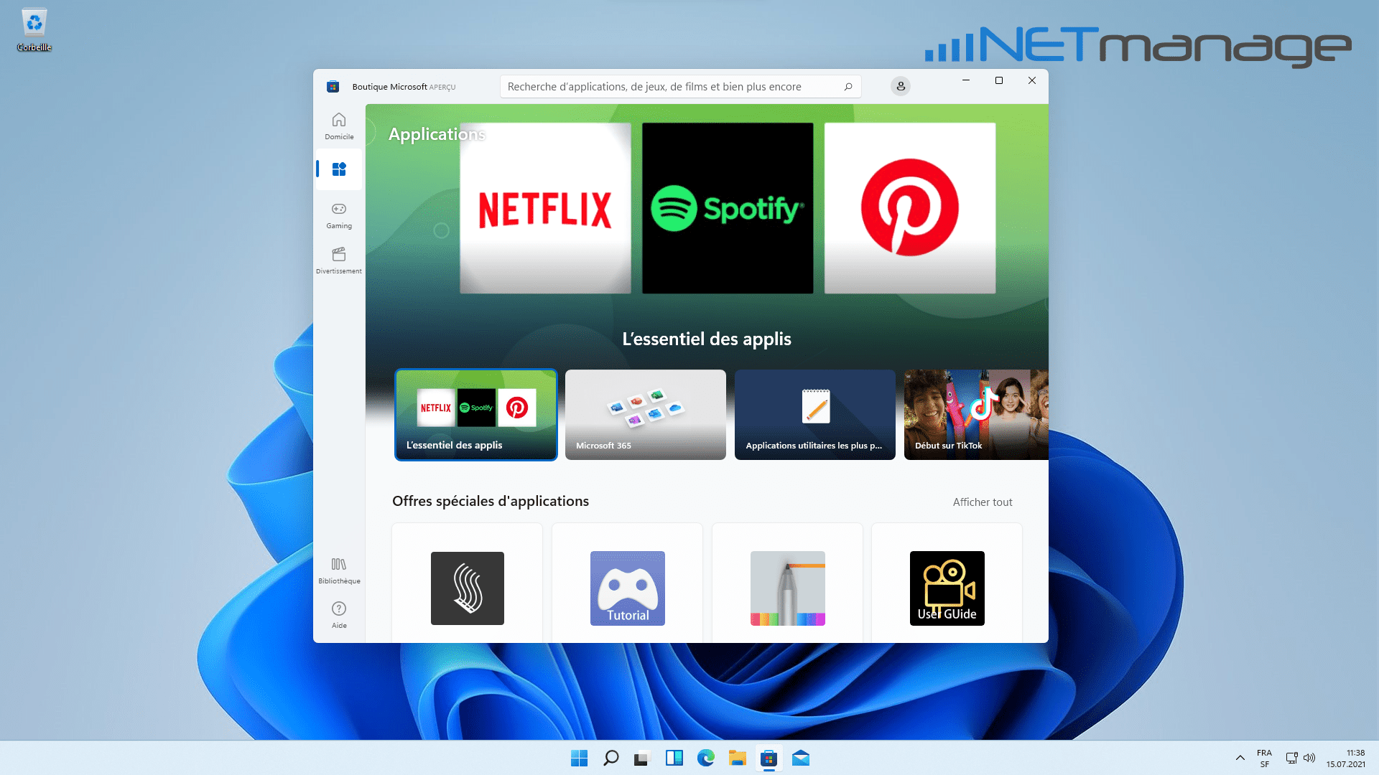The width and height of the screenshot is (1379, 775).
Task: Expand the hidden icons chevron in system tray
Action: click(1240, 758)
